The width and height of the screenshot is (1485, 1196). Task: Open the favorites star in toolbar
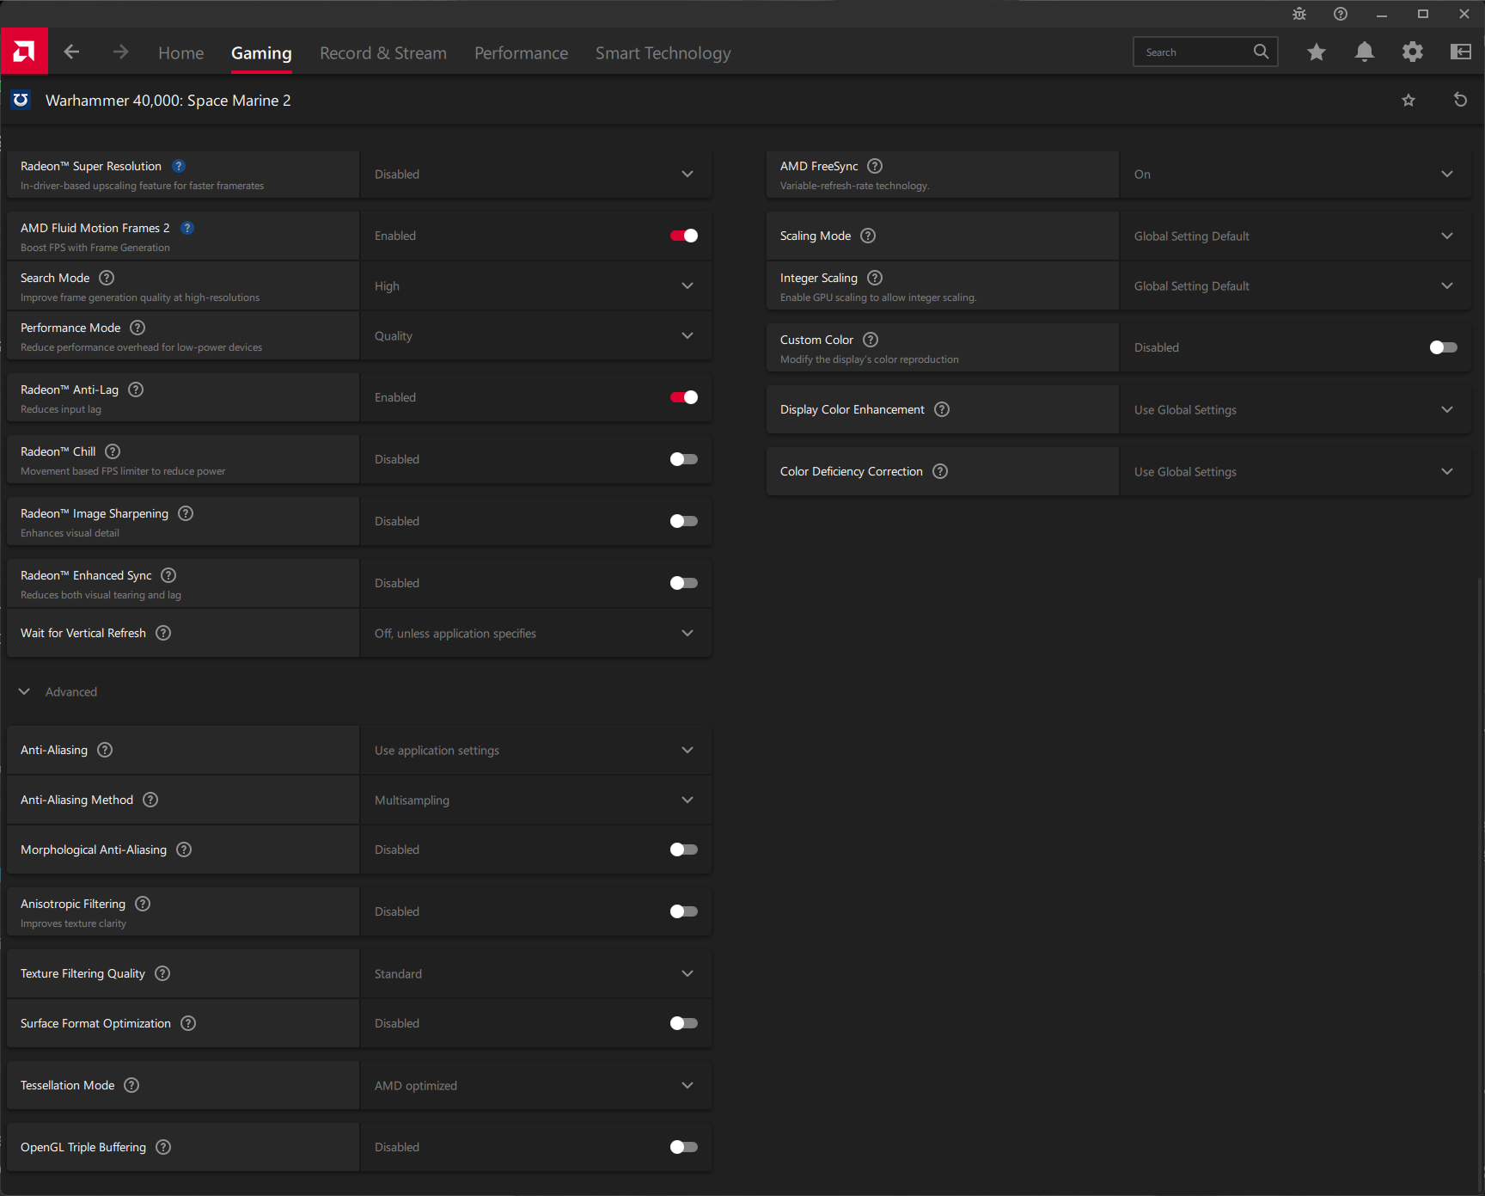click(1316, 52)
